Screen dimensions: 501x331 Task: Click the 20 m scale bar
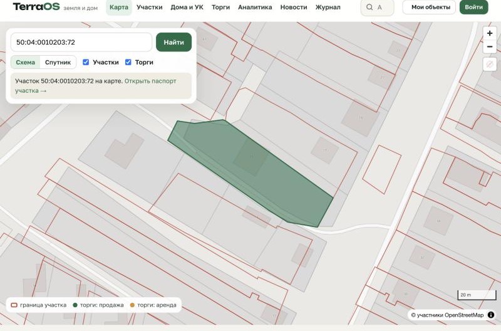(x=477, y=295)
